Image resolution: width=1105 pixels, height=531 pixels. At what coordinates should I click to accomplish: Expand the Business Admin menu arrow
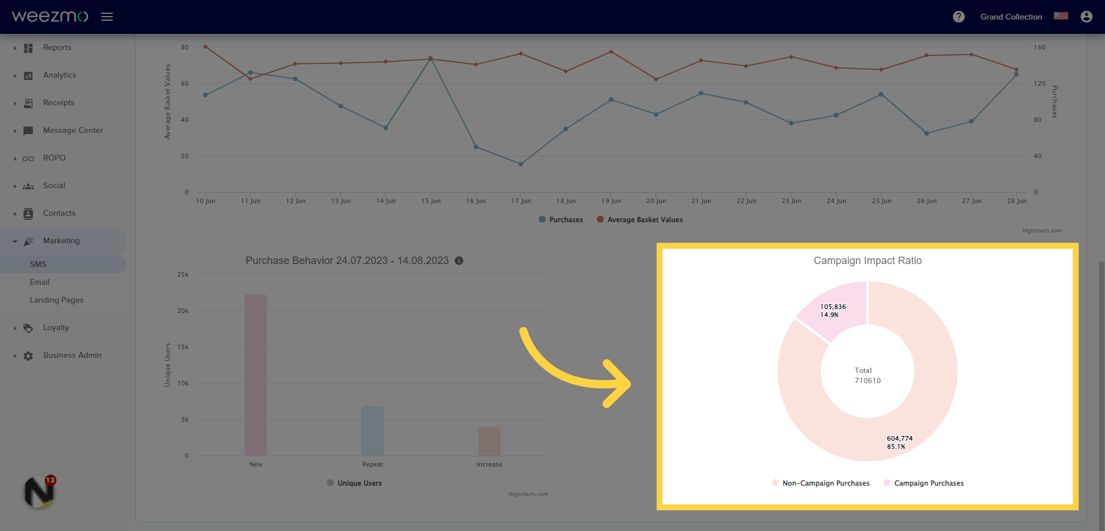[x=15, y=356]
